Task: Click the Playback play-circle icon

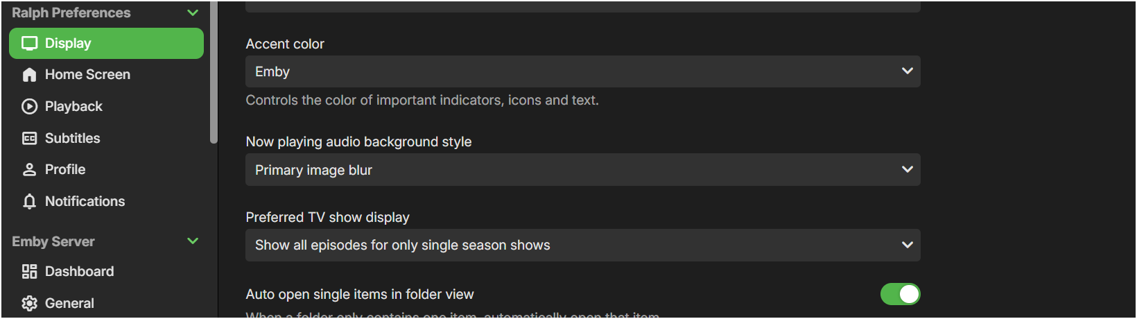Action: 29,107
